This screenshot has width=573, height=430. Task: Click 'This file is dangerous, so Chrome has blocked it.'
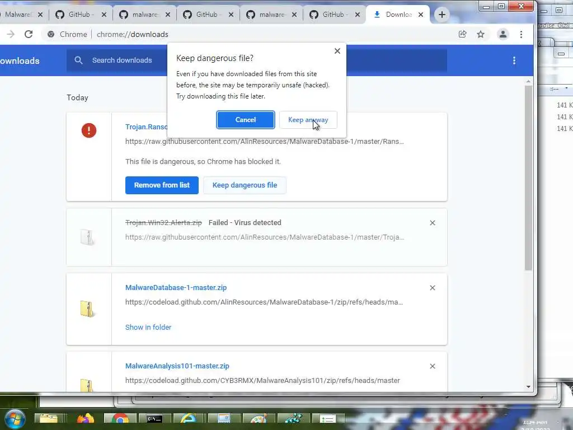pyautogui.click(x=203, y=162)
